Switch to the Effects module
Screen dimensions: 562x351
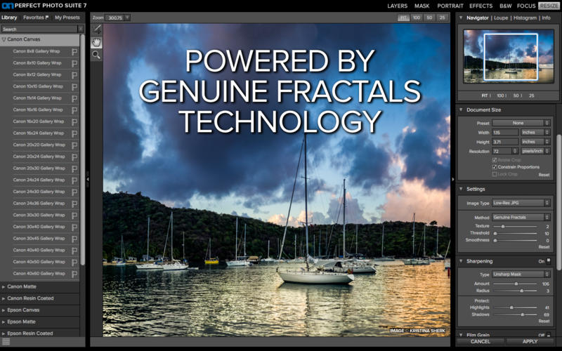481,6
